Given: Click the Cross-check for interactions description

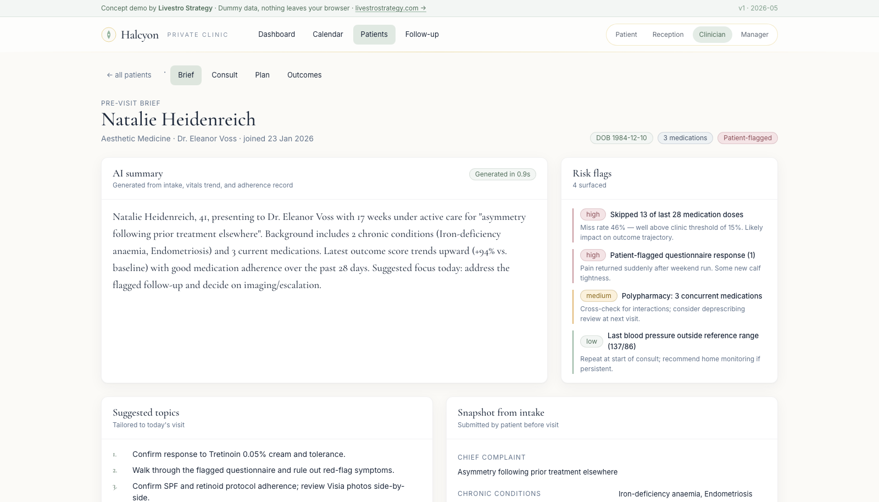Looking at the screenshot, I should tap(663, 314).
